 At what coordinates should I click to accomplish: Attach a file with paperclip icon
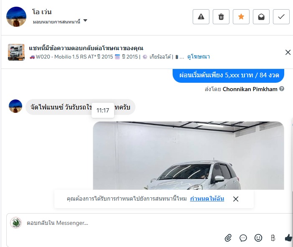tap(228, 238)
